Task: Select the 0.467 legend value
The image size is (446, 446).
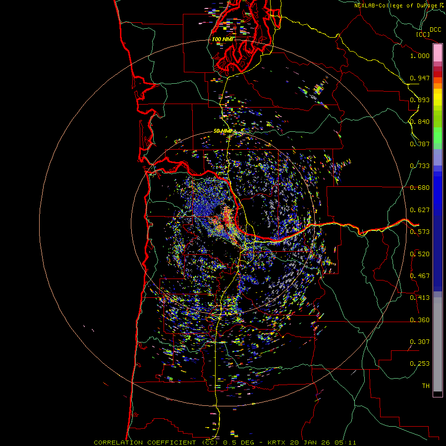Action: tap(420, 276)
